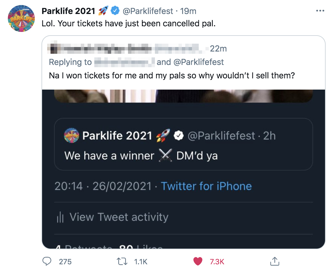This screenshot has width=334, height=271.
Task: Click @Parklifefest in the Replying to line
Action: (x=198, y=62)
